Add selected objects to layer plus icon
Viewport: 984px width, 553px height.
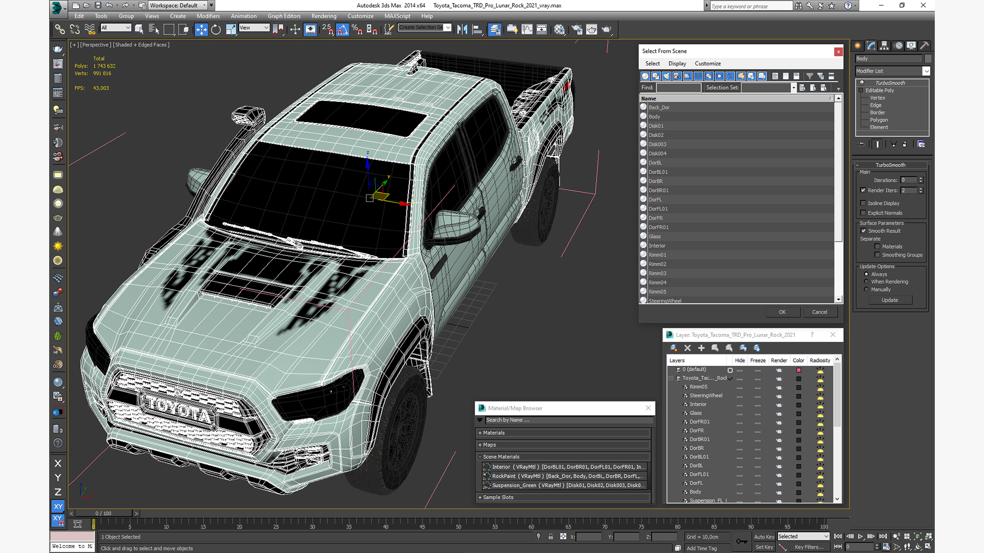[x=701, y=348]
